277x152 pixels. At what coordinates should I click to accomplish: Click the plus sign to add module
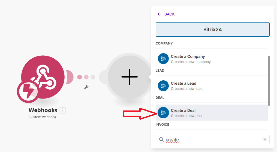[x=130, y=77]
